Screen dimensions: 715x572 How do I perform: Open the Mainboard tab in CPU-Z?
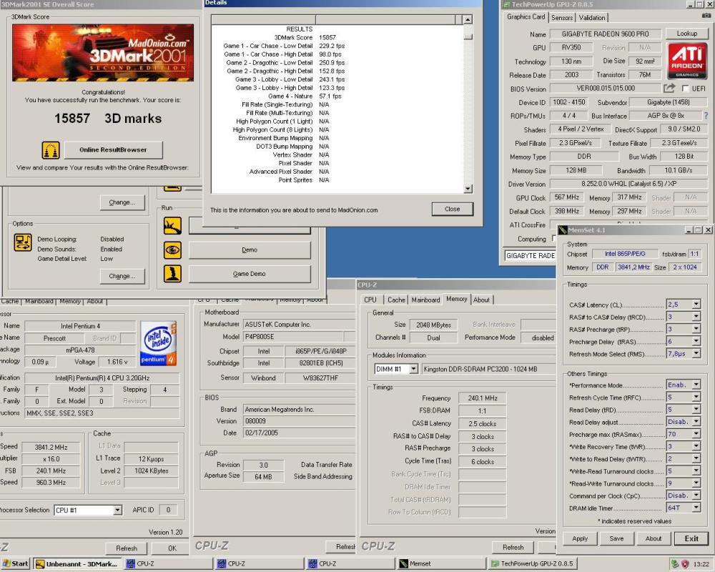[425, 300]
